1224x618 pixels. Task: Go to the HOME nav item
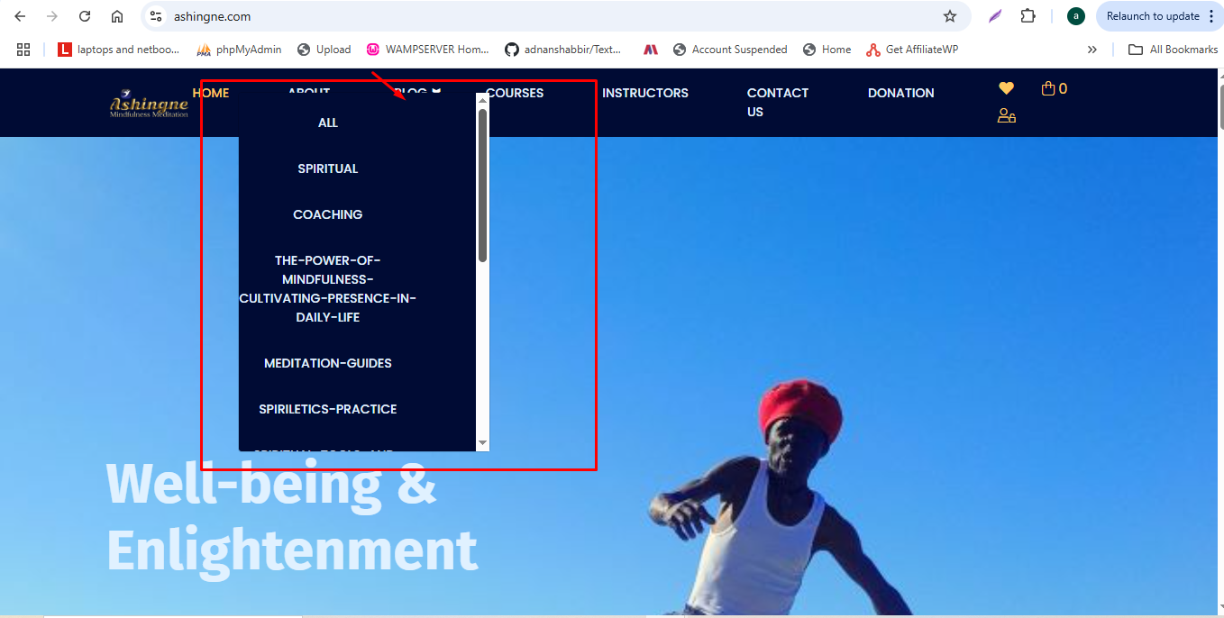[211, 93]
